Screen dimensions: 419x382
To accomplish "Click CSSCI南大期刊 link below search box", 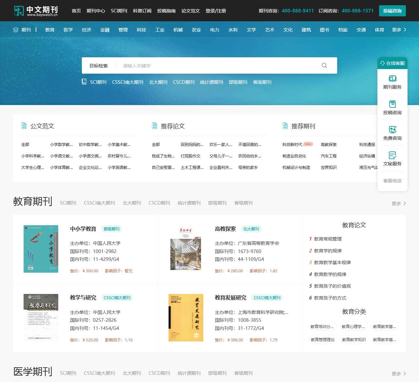I will click(x=128, y=82).
